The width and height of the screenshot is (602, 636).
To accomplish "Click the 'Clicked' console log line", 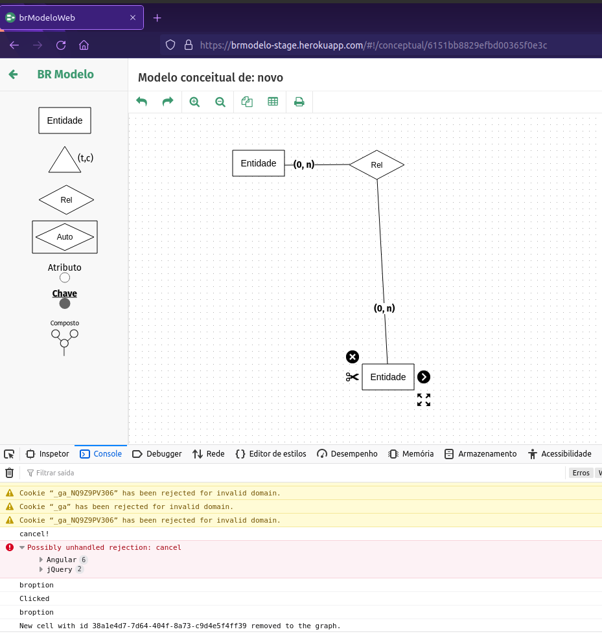I will tap(34, 598).
